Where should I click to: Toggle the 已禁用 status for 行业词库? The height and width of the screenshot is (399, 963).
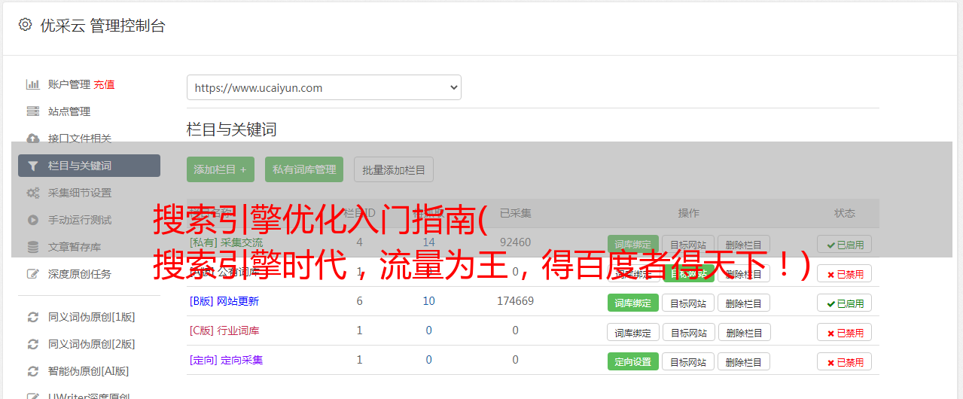pos(844,332)
